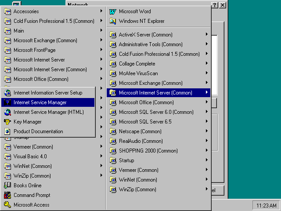
Task: Click the Command Prompt icon
Action: [x=7, y=195]
